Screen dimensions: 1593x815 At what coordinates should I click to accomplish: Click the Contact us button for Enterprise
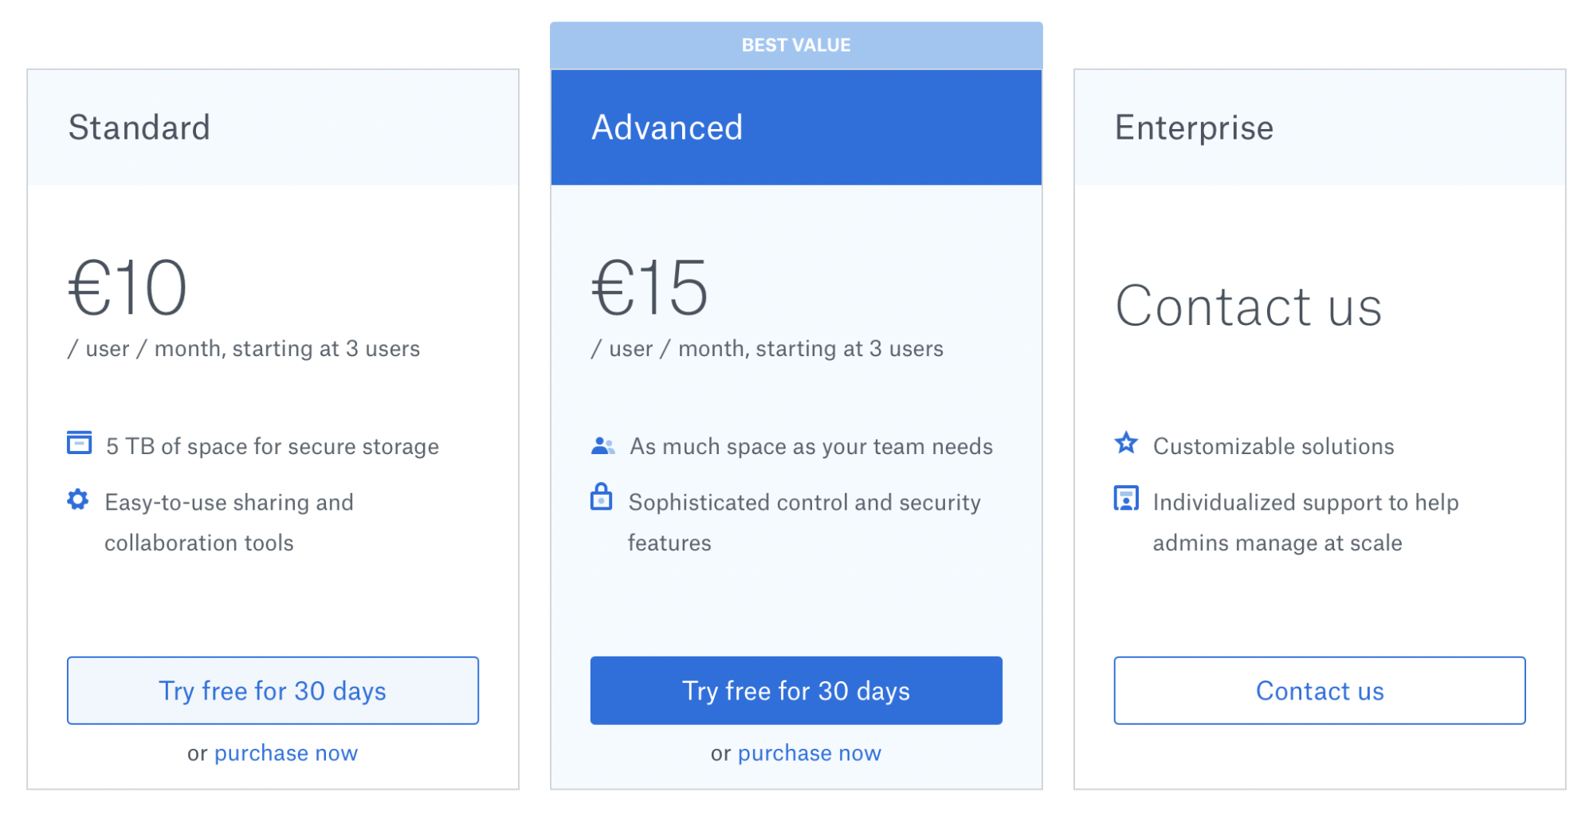[x=1319, y=690]
